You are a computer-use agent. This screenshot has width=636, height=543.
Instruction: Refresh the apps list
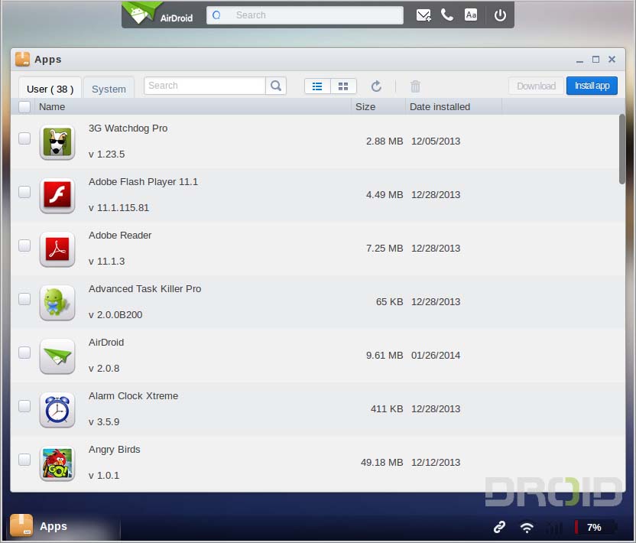click(376, 86)
